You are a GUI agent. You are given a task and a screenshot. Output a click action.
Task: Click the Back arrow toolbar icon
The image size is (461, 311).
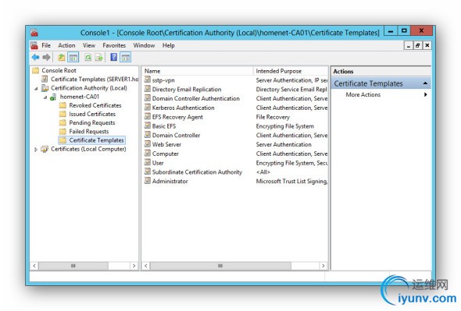(36, 57)
